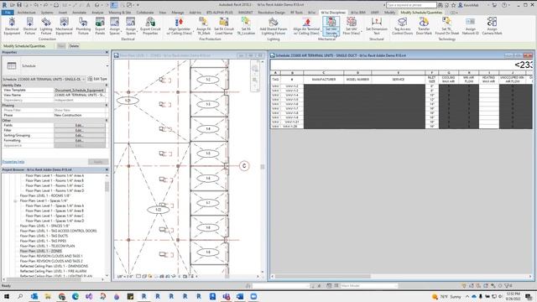
Task: Select Floor Plan LEVEL 1 - TAG DUCTS
Action: pos(44,236)
